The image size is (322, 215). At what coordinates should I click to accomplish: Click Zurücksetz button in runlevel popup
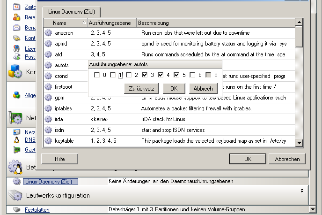(141, 89)
